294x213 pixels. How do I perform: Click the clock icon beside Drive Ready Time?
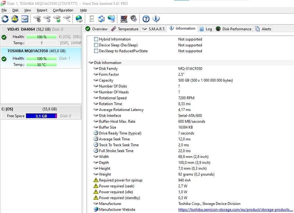tap(96, 133)
